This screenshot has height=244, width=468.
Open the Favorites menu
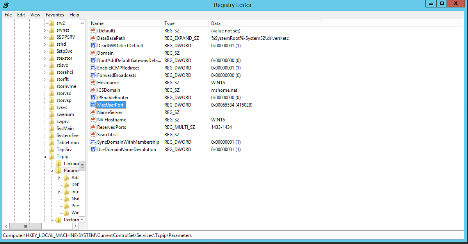(55, 15)
